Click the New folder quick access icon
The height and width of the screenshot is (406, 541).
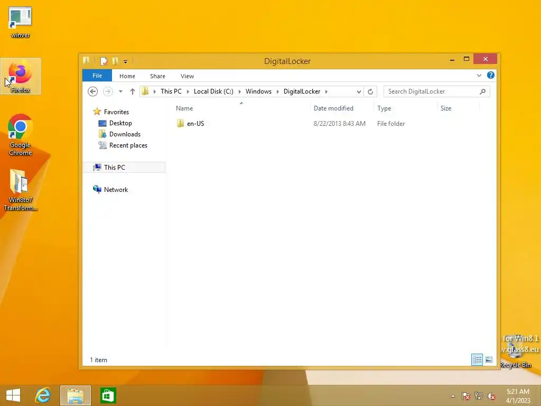115,61
